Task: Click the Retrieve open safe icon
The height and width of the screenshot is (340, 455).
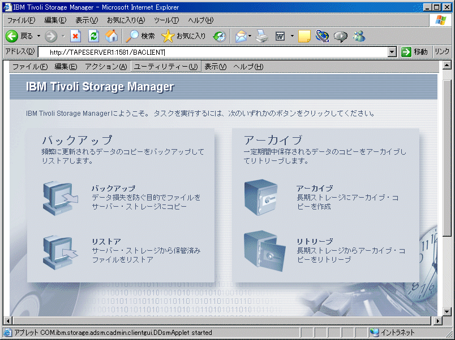Action: point(261,251)
